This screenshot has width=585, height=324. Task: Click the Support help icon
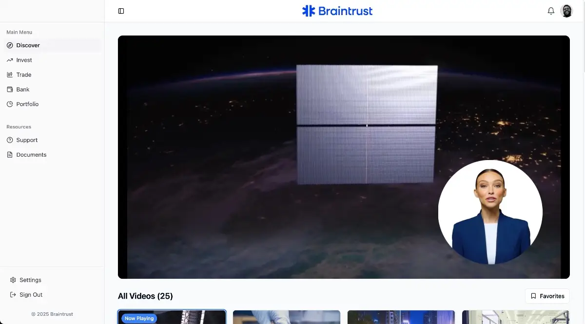pyautogui.click(x=10, y=140)
